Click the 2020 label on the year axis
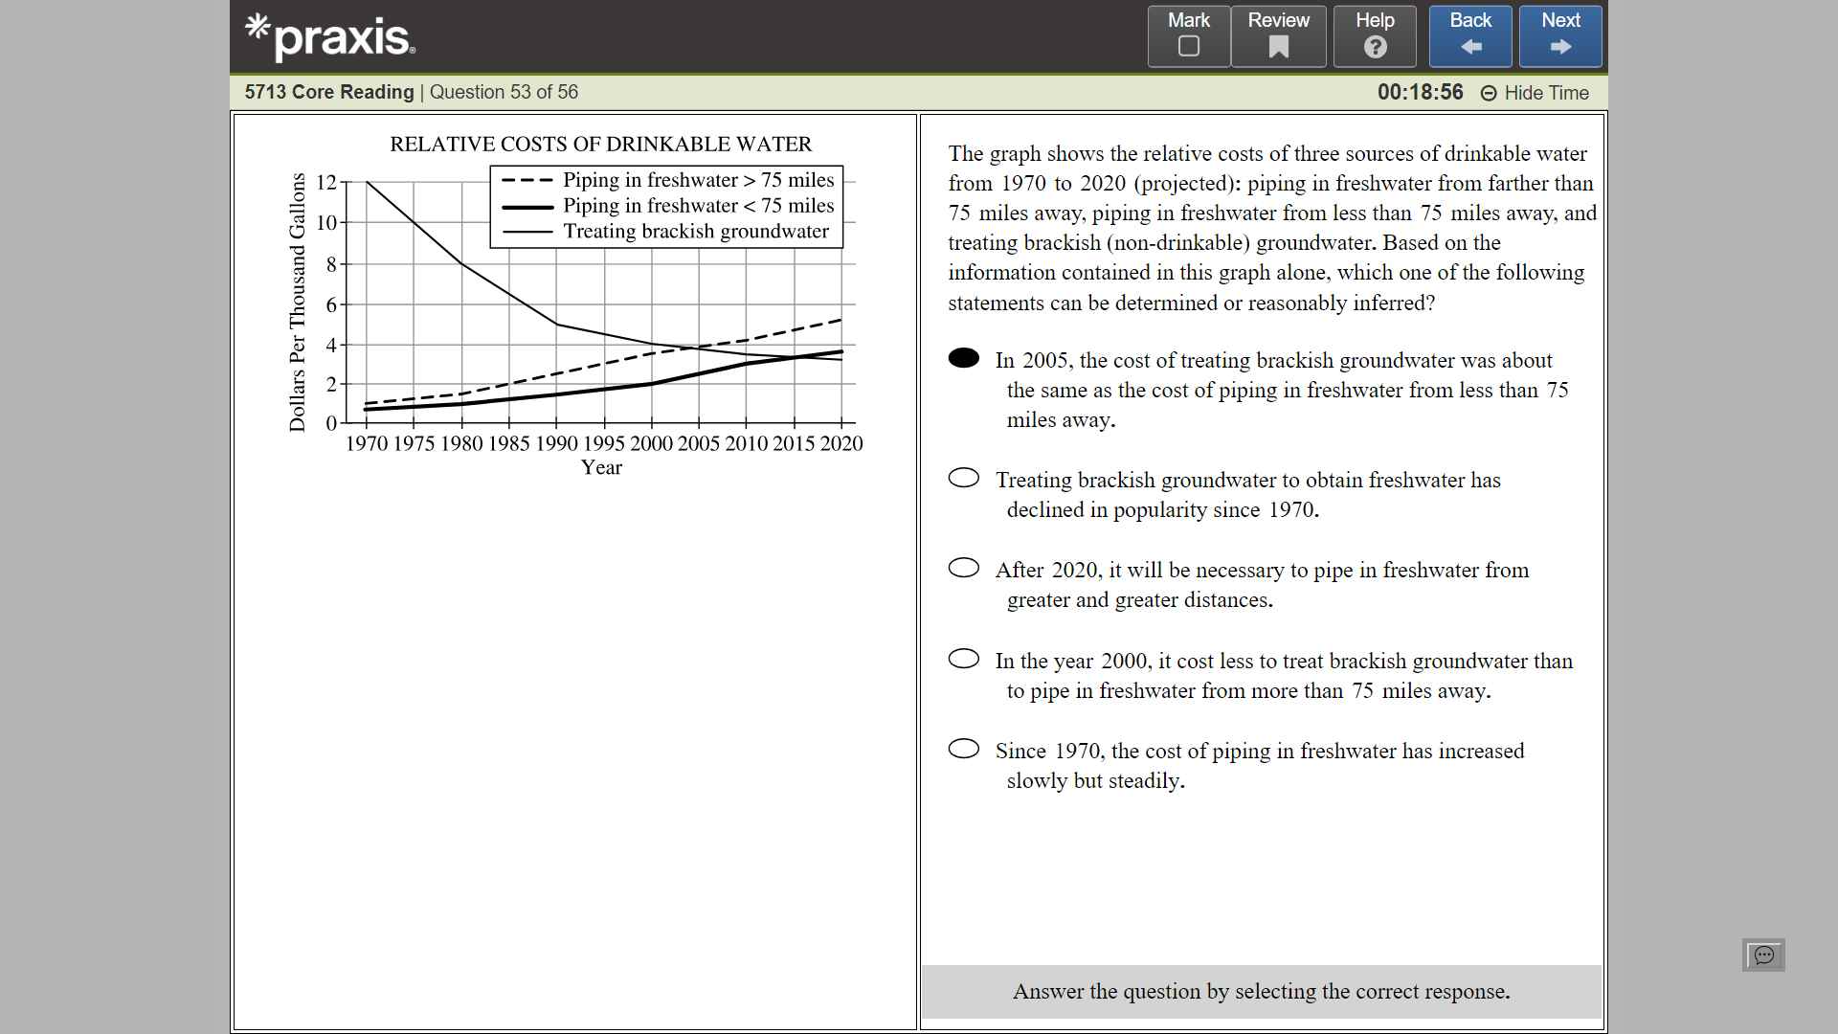Image resolution: width=1838 pixels, height=1034 pixels. 841,443
